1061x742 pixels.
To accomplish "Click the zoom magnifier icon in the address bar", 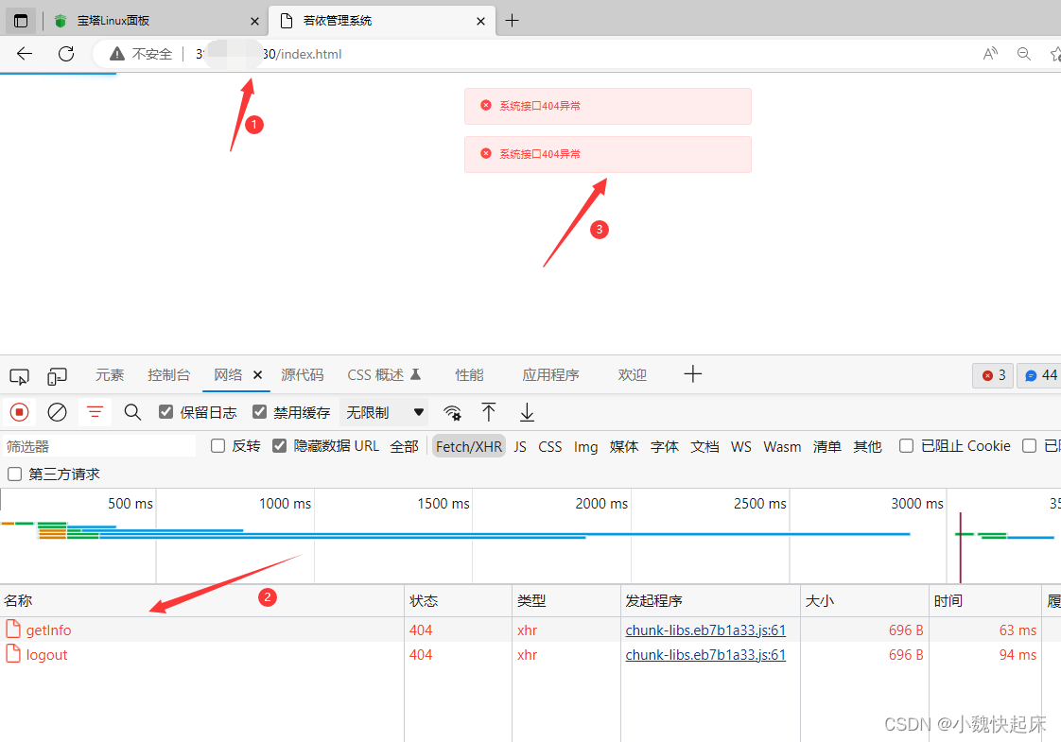I will (1024, 54).
